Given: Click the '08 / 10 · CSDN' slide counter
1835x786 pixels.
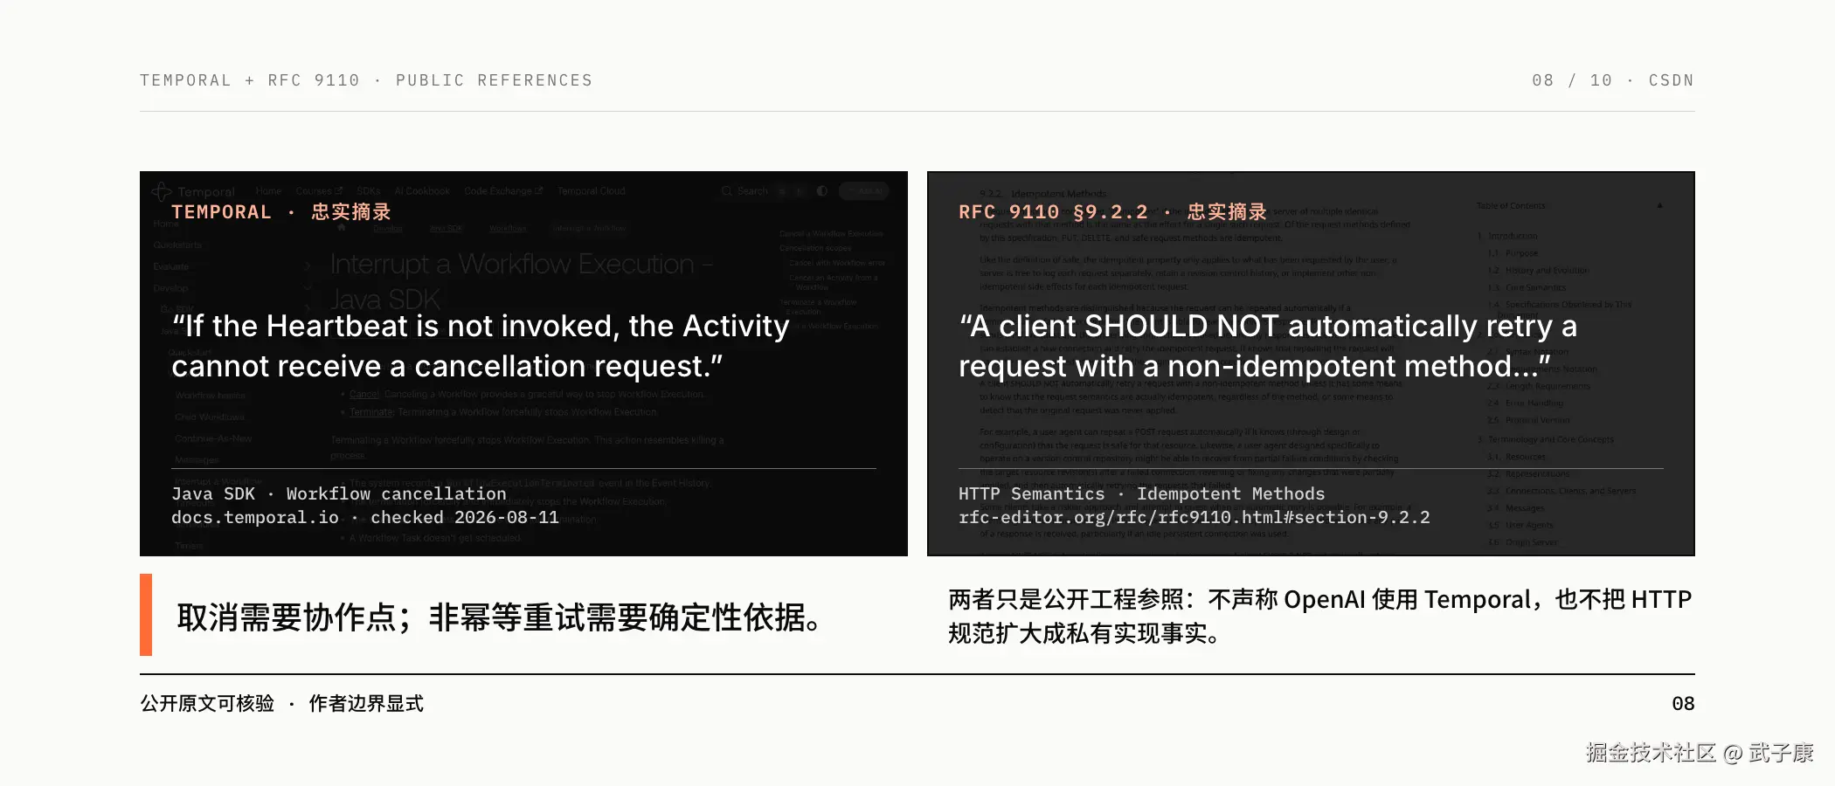Looking at the screenshot, I should 1613,80.
